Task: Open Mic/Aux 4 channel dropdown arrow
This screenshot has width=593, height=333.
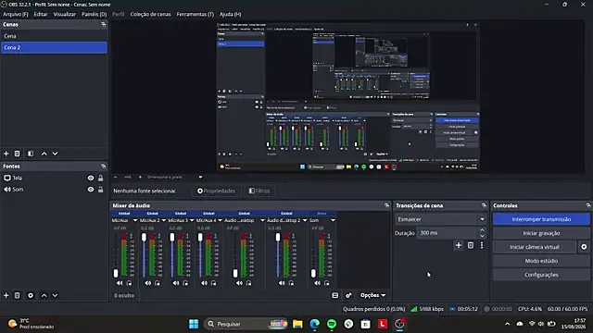Action: [221, 220]
